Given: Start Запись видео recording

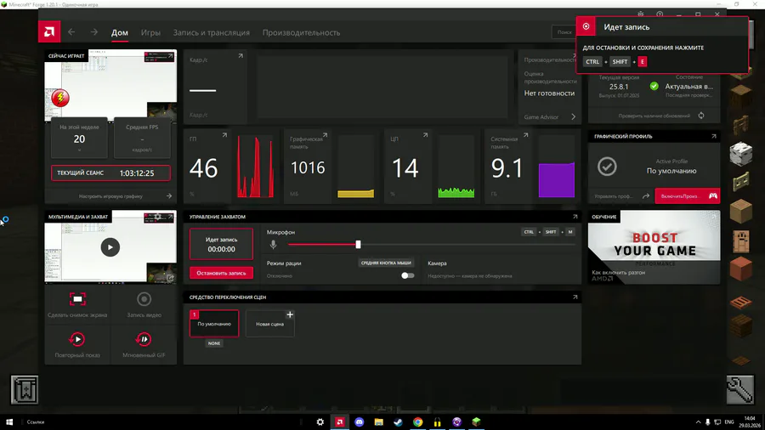Looking at the screenshot, I should 144,304.
